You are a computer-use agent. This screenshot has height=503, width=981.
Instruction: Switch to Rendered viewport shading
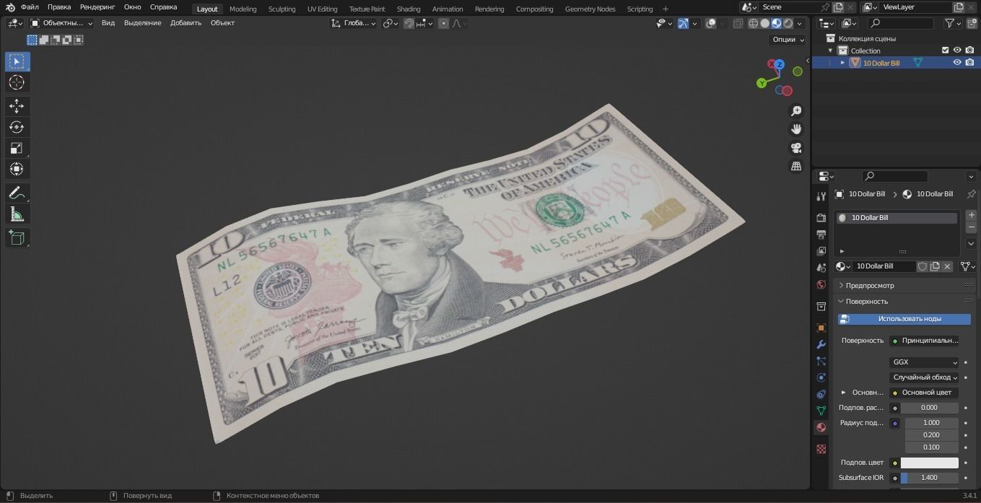(788, 23)
